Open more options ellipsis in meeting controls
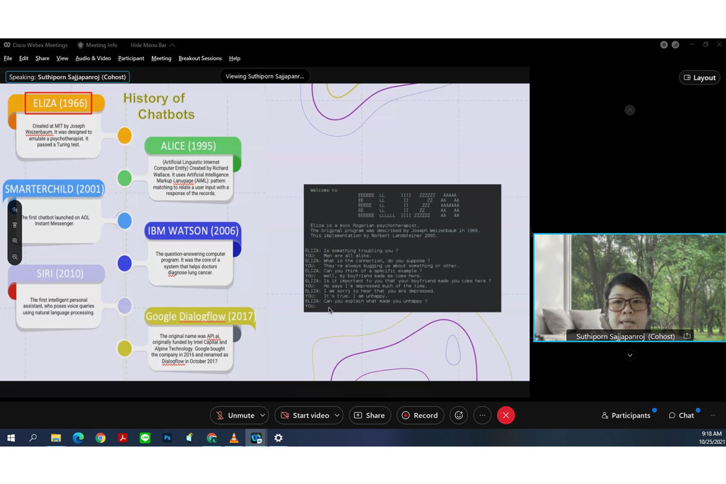The width and height of the screenshot is (726, 484). click(482, 415)
